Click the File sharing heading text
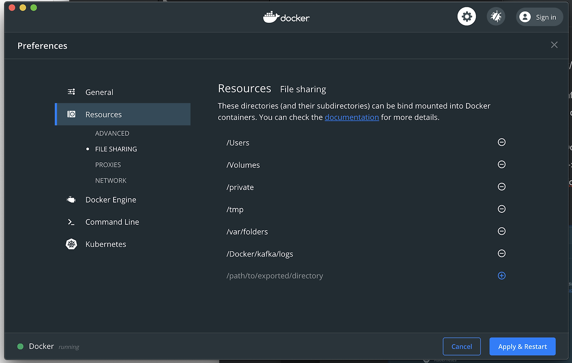Image resolution: width=572 pixels, height=363 pixels. tap(303, 89)
